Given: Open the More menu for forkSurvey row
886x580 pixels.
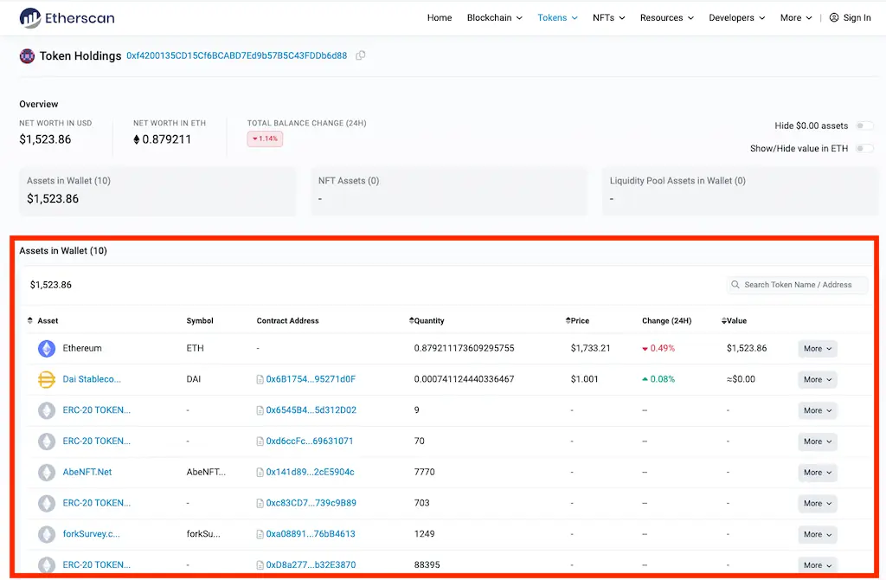Looking at the screenshot, I should click(x=818, y=534).
